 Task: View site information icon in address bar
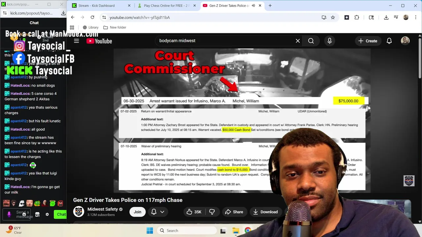104,17
